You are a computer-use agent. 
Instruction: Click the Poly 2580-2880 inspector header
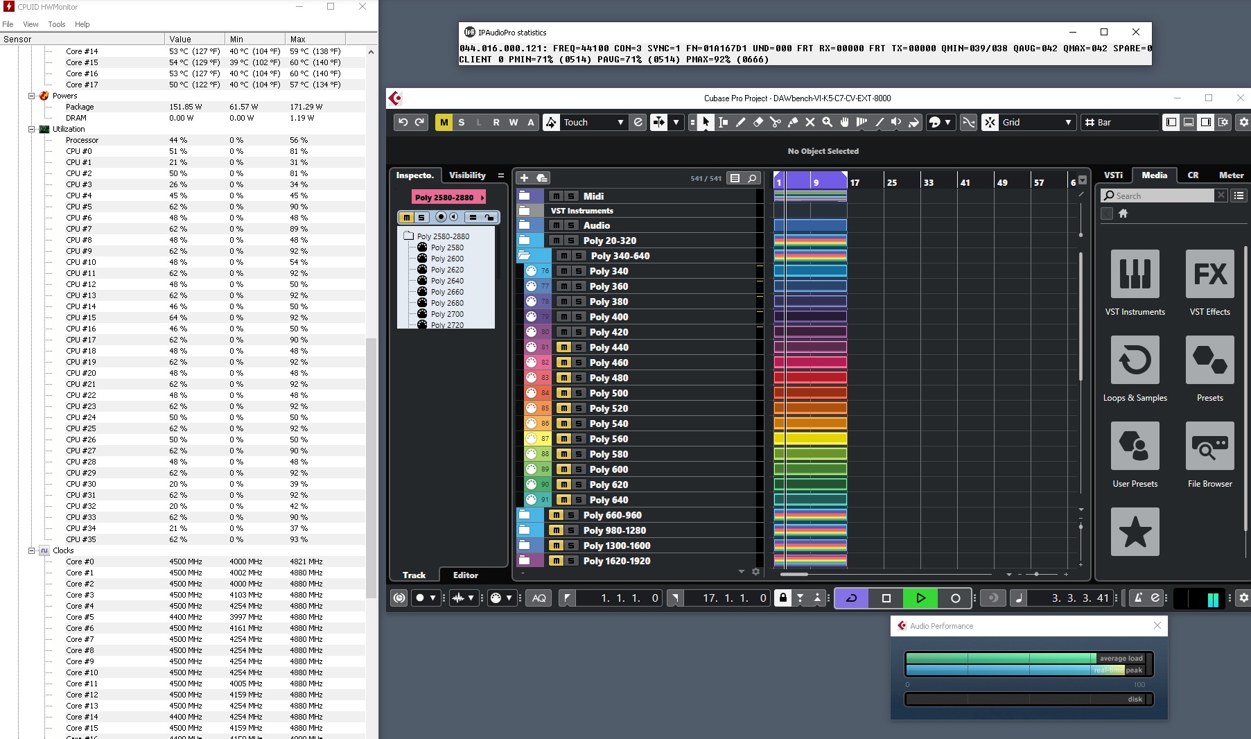pos(448,198)
